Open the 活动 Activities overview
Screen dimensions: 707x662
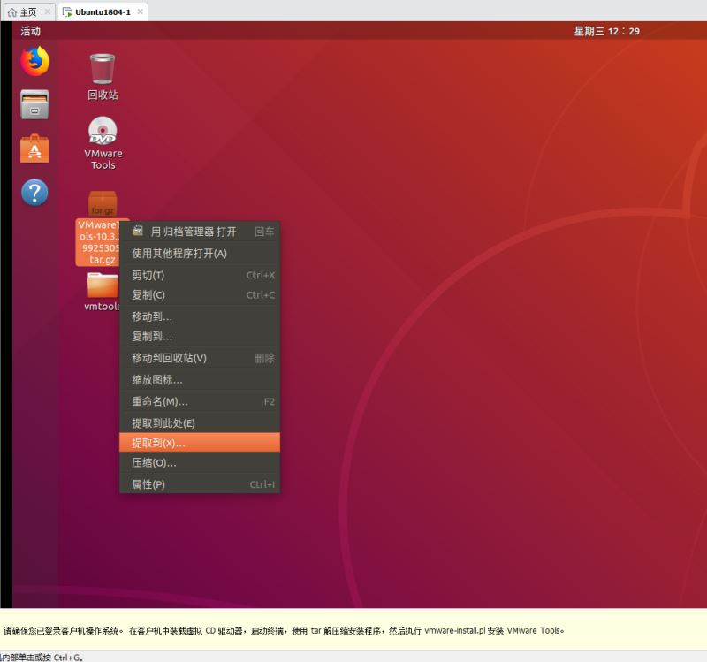click(x=30, y=31)
